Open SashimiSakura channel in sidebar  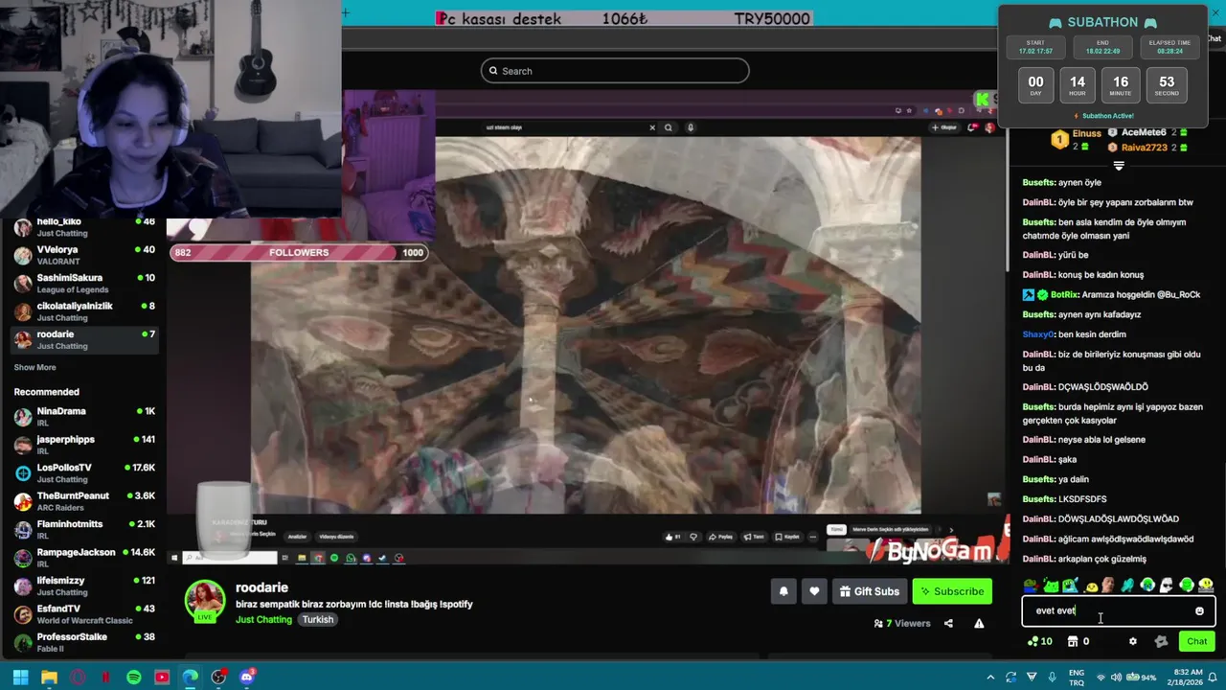click(x=84, y=283)
